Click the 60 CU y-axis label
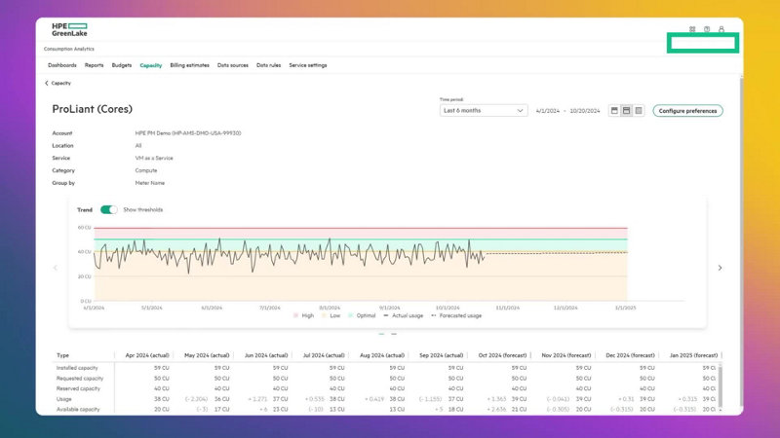This screenshot has width=780, height=438. click(85, 228)
